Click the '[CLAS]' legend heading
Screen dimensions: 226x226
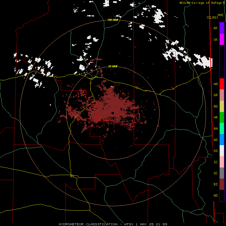[x=212, y=18]
